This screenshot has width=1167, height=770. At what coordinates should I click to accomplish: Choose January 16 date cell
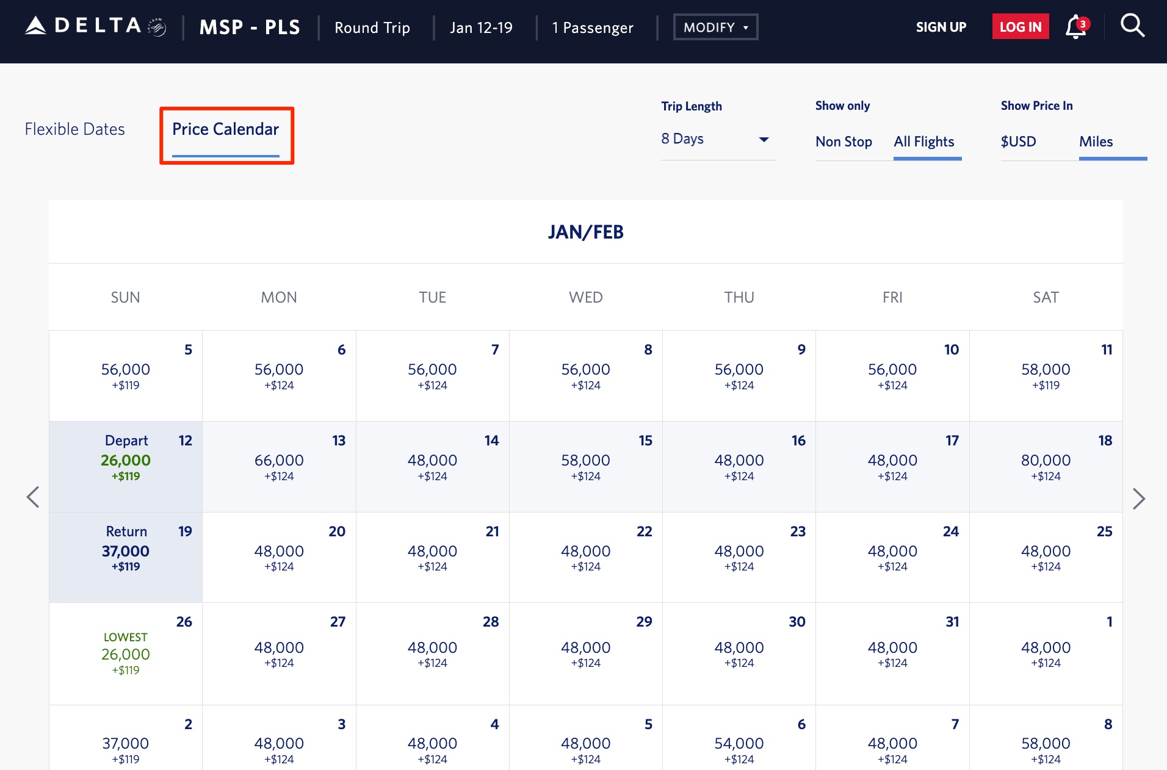click(x=739, y=466)
